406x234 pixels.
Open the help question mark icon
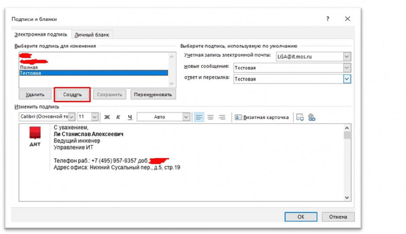[x=327, y=19]
